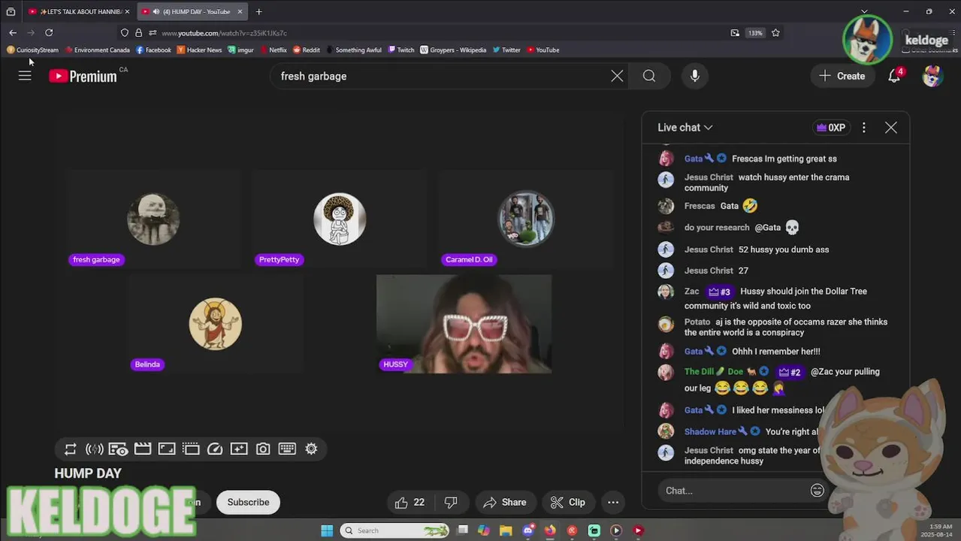
Task: Show keyboard shortcuts via keyboard icon
Action: 287,449
